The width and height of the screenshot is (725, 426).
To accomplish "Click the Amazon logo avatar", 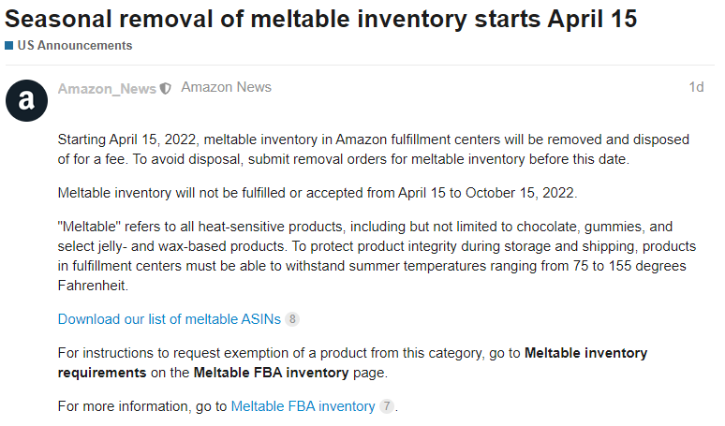I will [x=26, y=100].
